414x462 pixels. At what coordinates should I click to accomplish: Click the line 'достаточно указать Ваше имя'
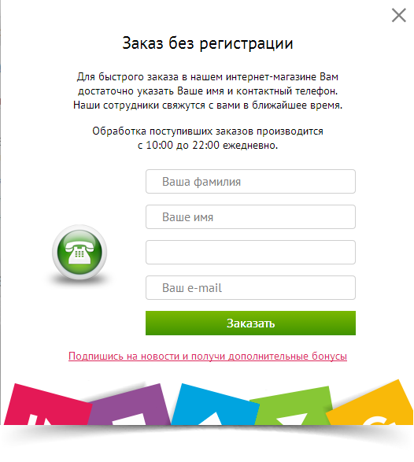(x=208, y=91)
